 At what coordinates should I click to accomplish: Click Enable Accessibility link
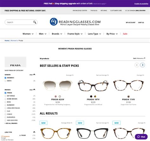141,4
